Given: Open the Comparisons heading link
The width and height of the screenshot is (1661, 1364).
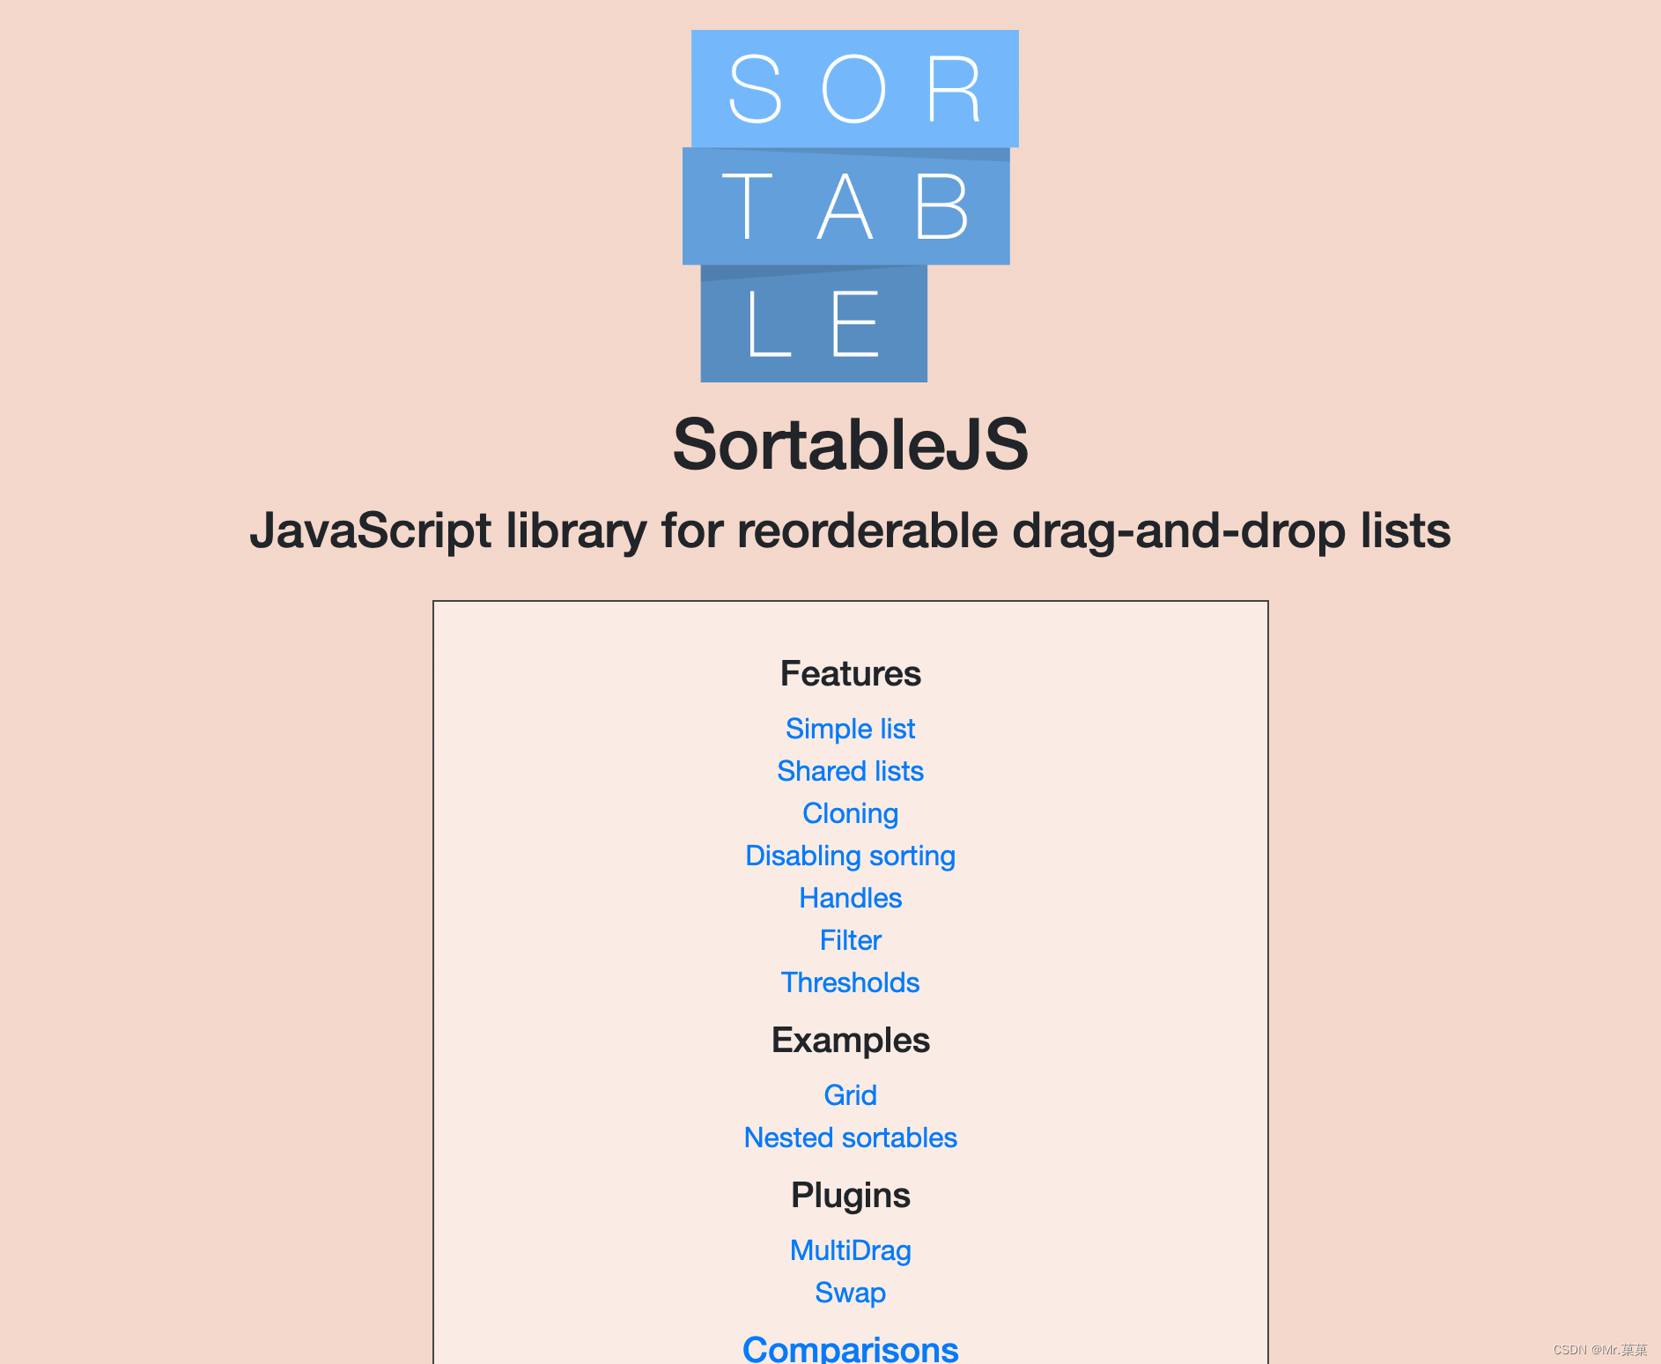Looking at the screenshot, I should pyautogui.click(x=850, y=1348).
